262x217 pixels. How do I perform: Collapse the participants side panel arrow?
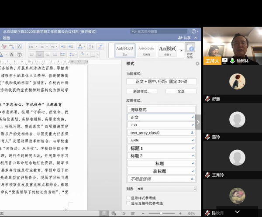pyautogui.click(x=198, y=122)
